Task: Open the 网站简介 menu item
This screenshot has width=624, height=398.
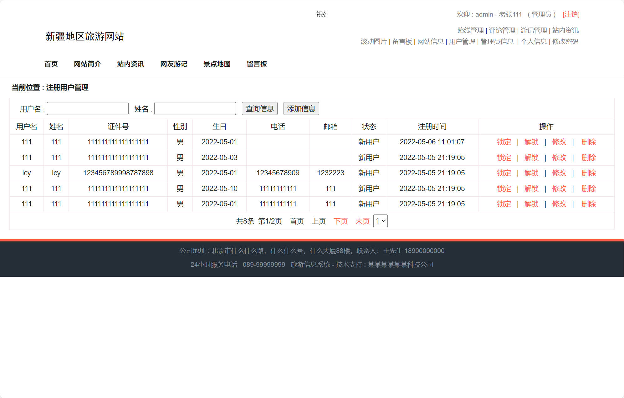Action: [x=87, y=64]
